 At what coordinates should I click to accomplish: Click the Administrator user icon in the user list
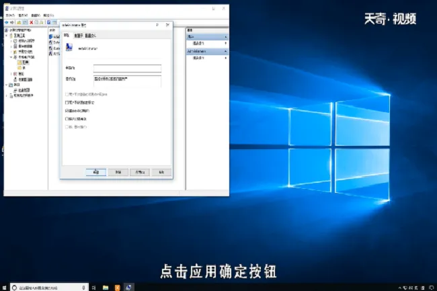(x=50, y=37)
